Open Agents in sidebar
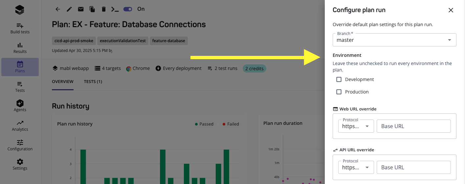The height and width of the screenshot is (184, 465). 20,106
